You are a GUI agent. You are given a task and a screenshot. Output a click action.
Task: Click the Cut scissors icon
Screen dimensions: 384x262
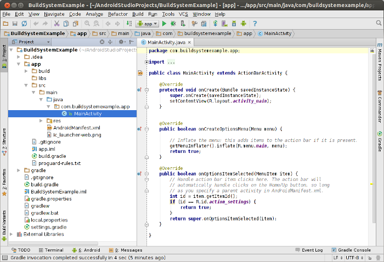(58, 24)
